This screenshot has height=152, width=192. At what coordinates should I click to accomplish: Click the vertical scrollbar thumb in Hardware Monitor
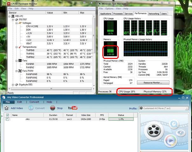[94, 35]
